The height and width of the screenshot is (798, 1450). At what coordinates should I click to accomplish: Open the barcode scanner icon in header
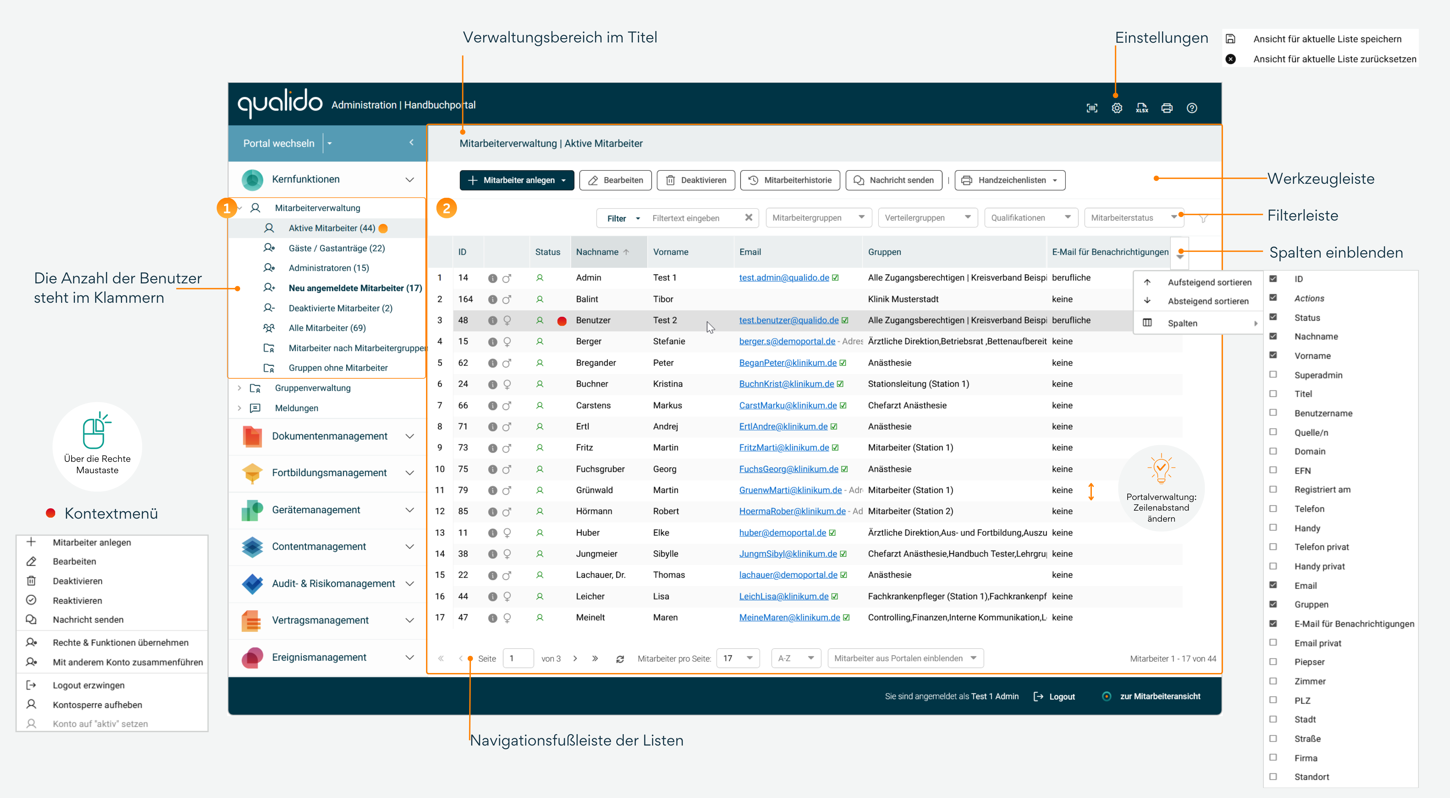point(1092,108)
